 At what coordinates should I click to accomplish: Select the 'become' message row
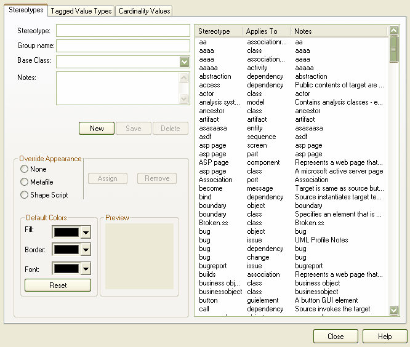coord(292,188)
